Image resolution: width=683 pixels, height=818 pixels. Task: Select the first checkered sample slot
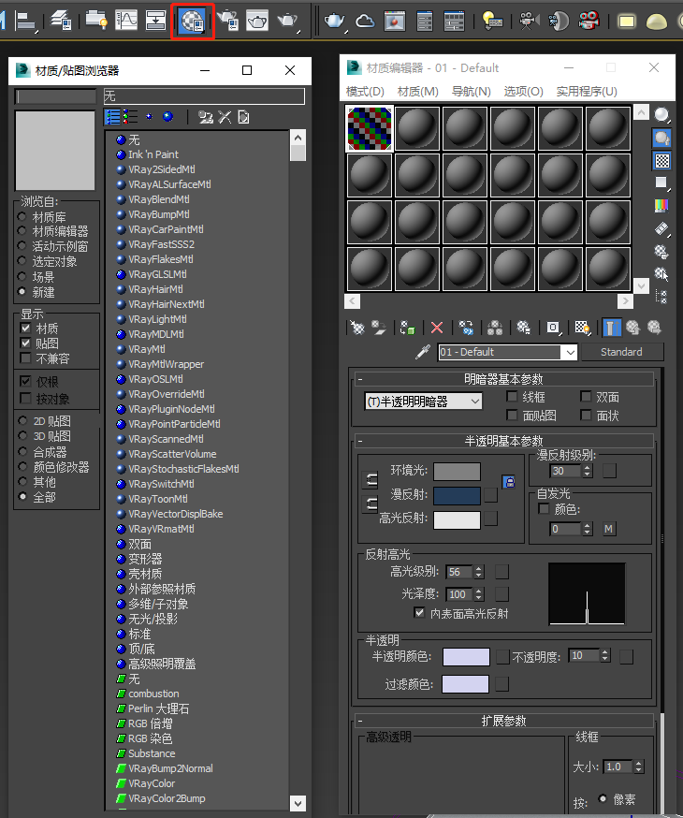pos(370,128)
